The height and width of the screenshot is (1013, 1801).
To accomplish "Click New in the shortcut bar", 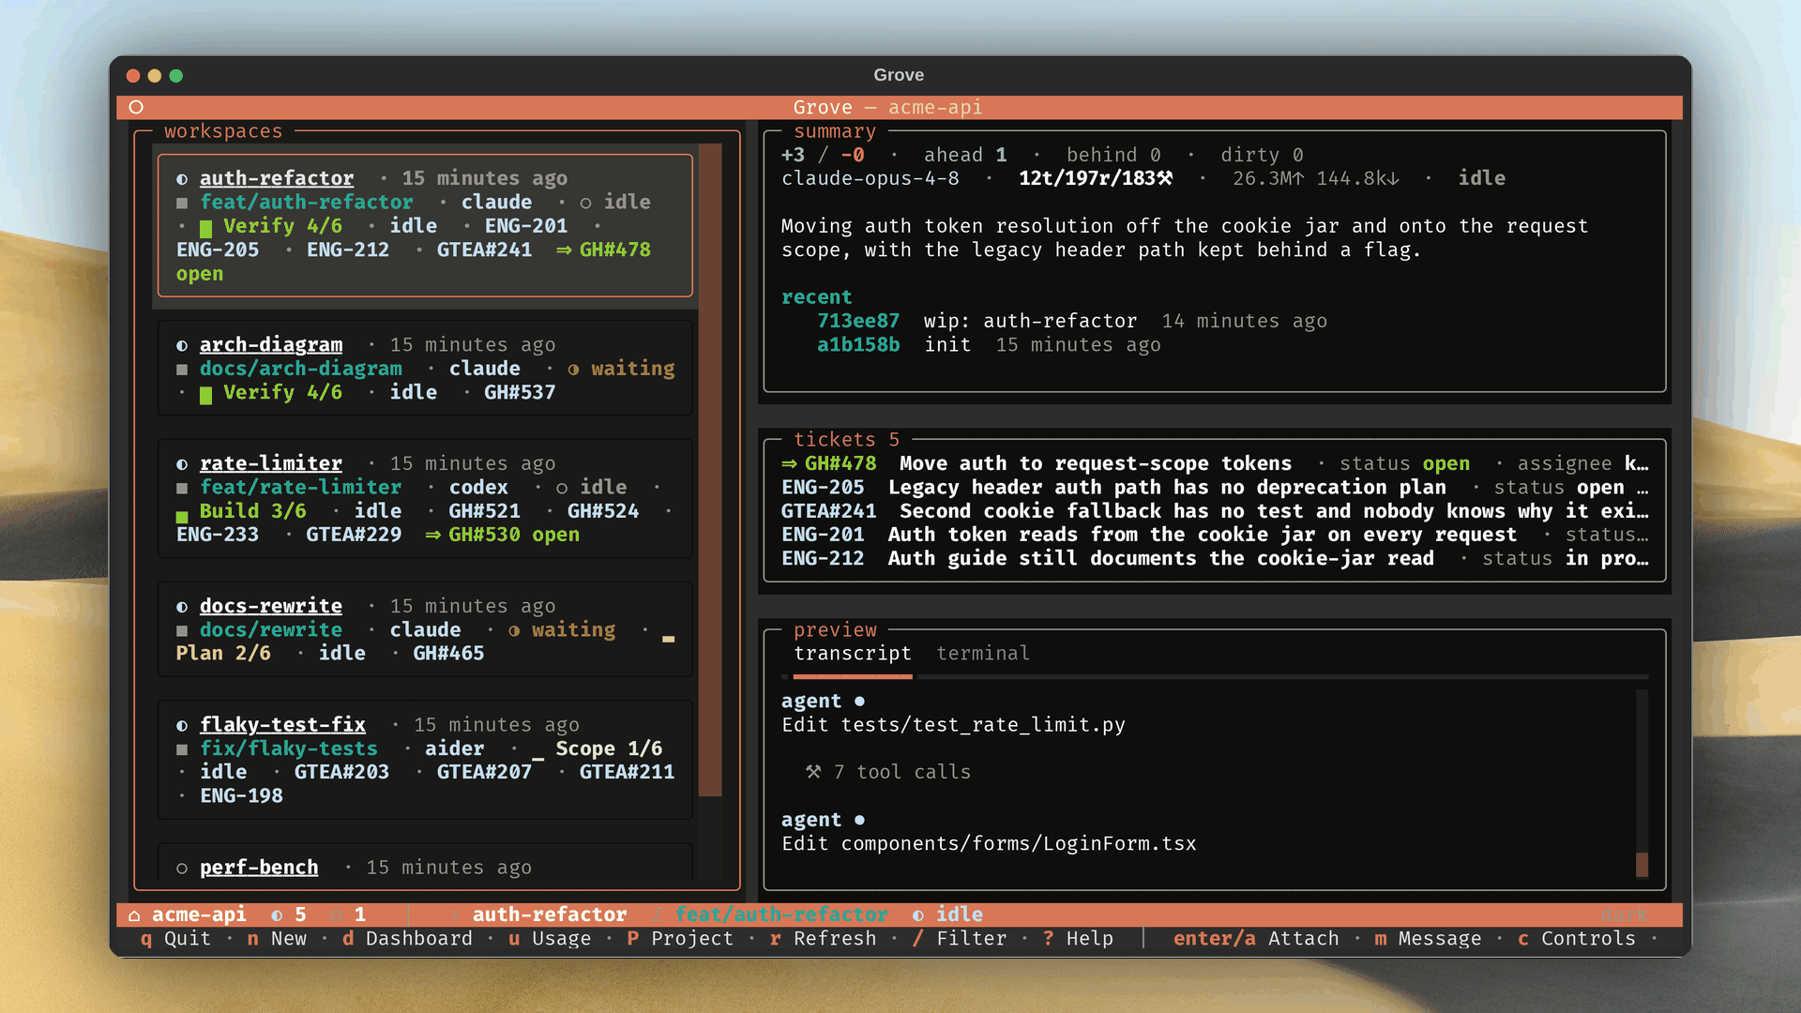I will (277, 939).
